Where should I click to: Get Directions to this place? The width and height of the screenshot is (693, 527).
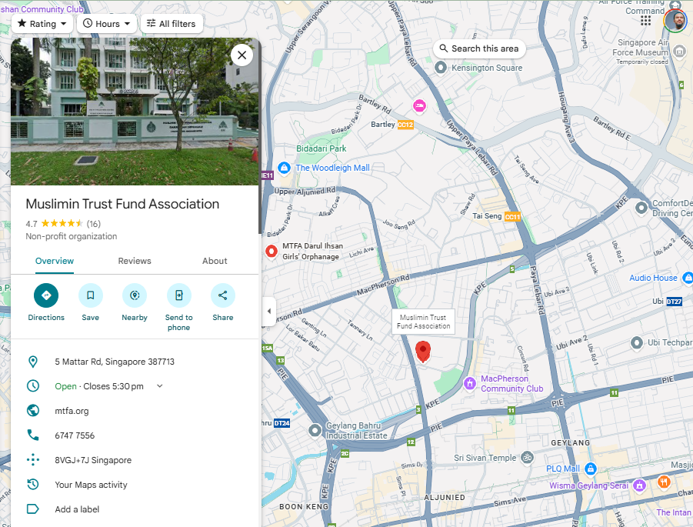click(46, 295)
